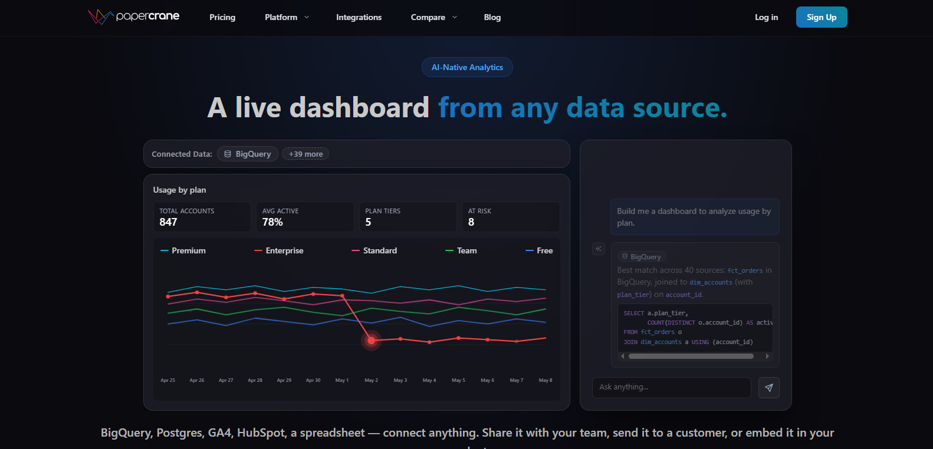Screen dimensions: 933x449
Task: Click plan_tier in the chat reply text
Action: tap(633, 295)
